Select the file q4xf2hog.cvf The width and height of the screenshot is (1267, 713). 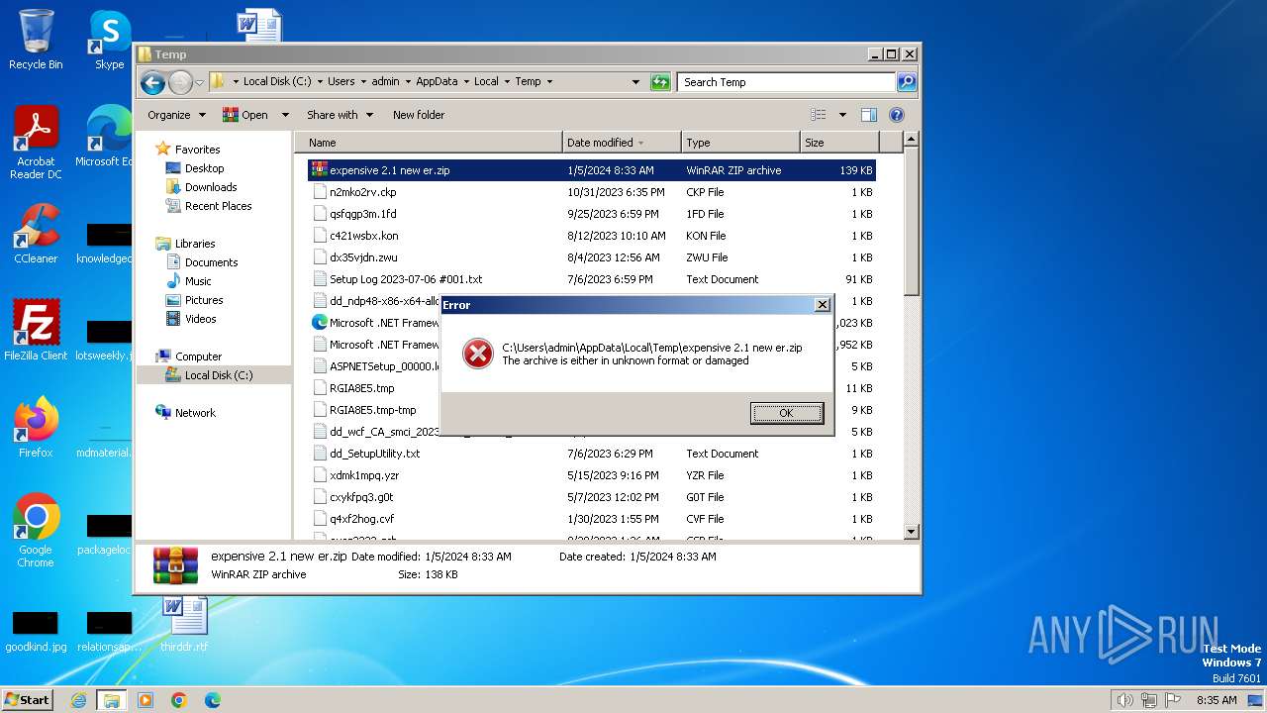coord(592,519)
